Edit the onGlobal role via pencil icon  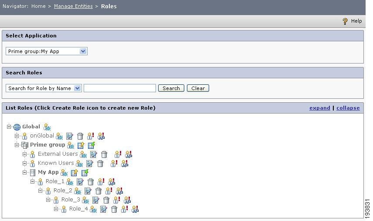pos(69,136)
